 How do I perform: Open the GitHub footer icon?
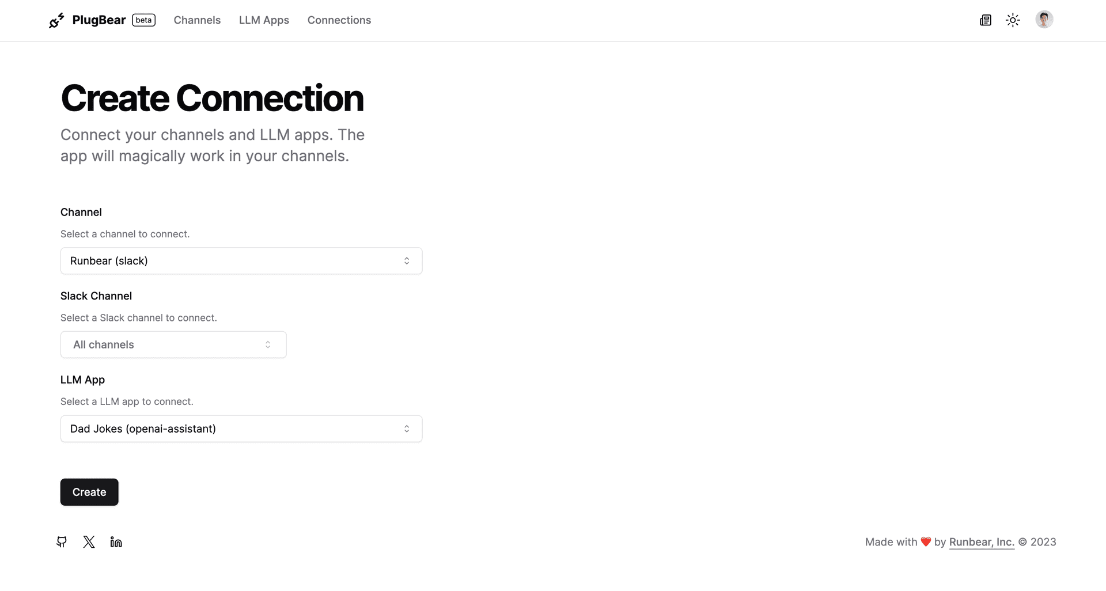62,542
